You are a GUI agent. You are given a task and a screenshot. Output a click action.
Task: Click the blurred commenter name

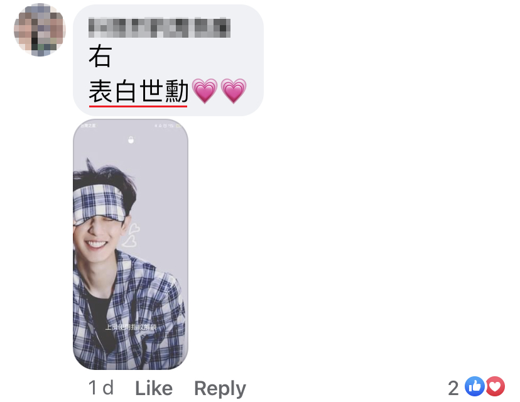tap(160, 27)
